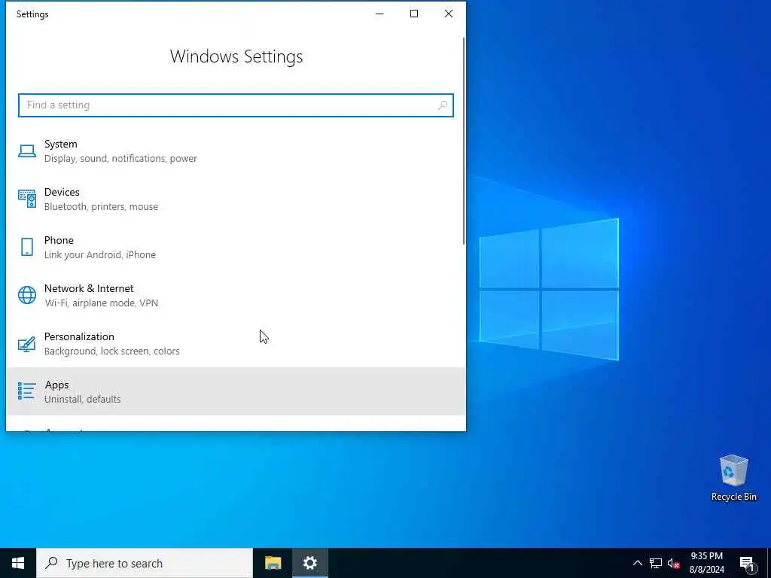Click "Uninstall, defaults" description
The image size is (771, 578).
coord(83,399)
